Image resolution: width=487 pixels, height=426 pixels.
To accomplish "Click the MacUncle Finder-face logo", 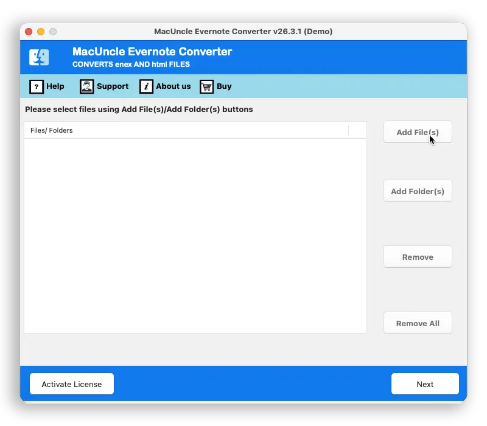I will (39, 57).
